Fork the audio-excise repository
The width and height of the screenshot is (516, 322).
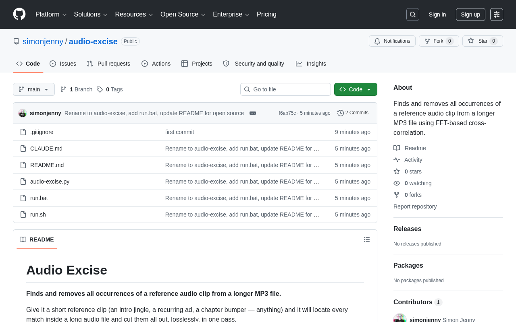439,41
